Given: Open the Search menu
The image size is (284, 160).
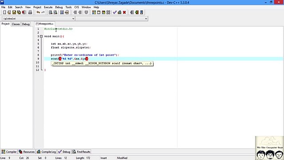Looking at the screenshot, I should (x=19, y=7).
